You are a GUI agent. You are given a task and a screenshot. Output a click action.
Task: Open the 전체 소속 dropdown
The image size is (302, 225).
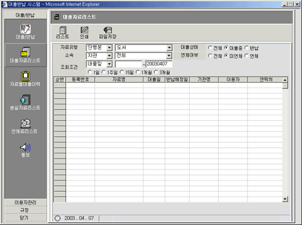point(169,55)
